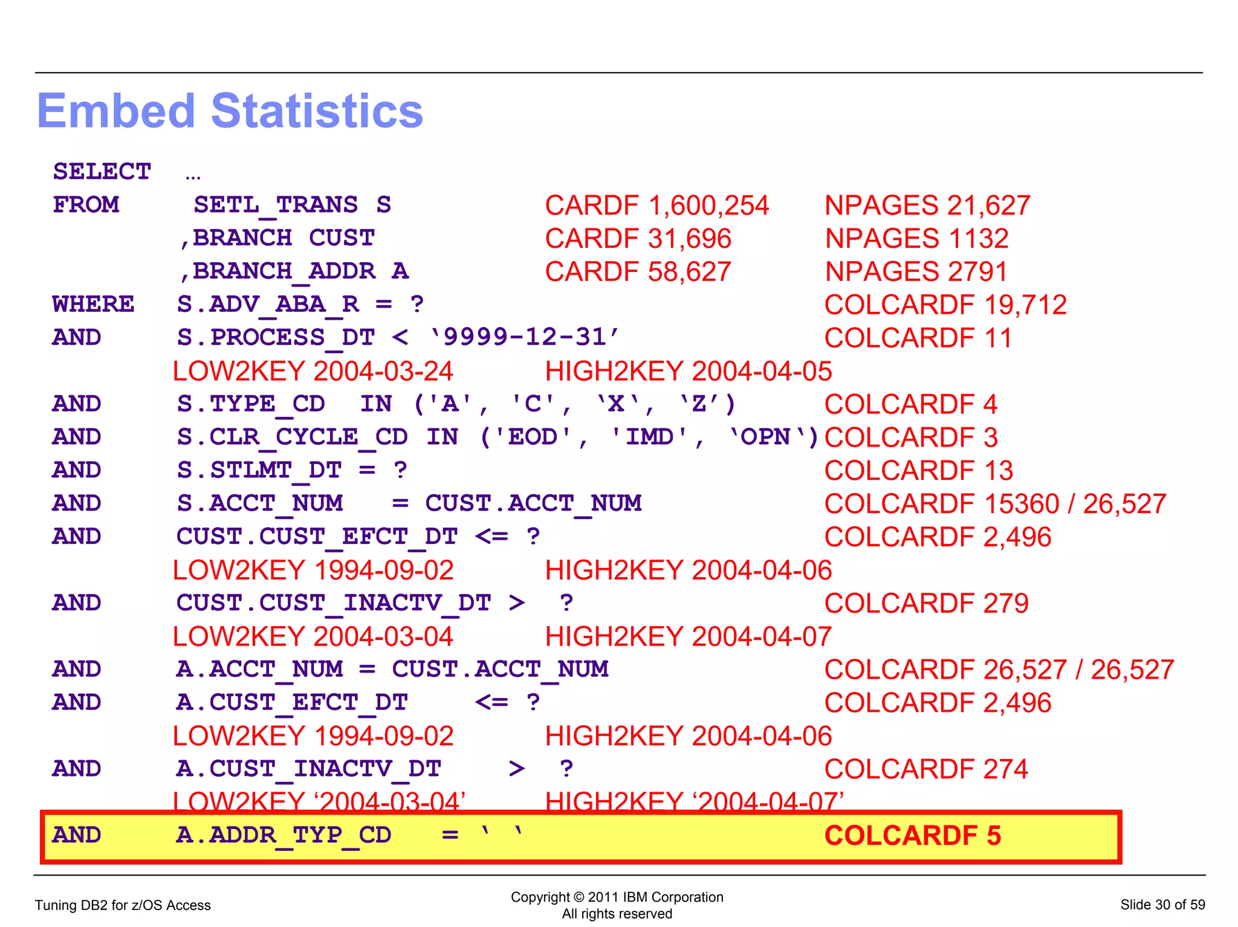Click 'COLCARDF 26,527 / 26,527' value
The height and width of the screenshot is (927, 1238).
tap(999, 670)
